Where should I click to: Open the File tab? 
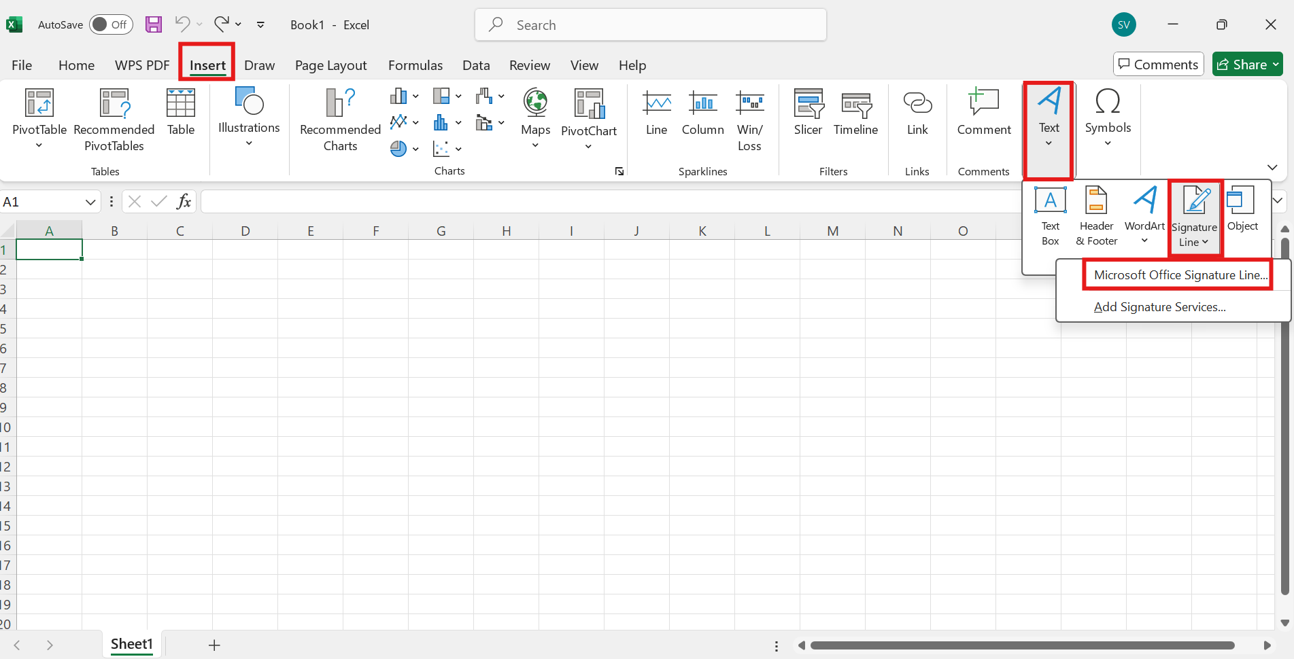click(22, 65)
